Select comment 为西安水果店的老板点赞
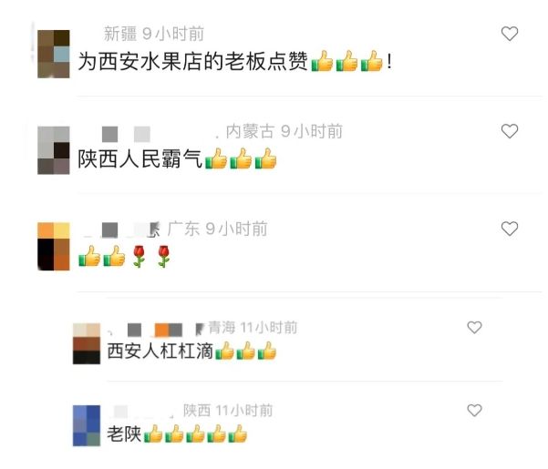The width and height of the screenshot is (548, 469). point(235,61)
